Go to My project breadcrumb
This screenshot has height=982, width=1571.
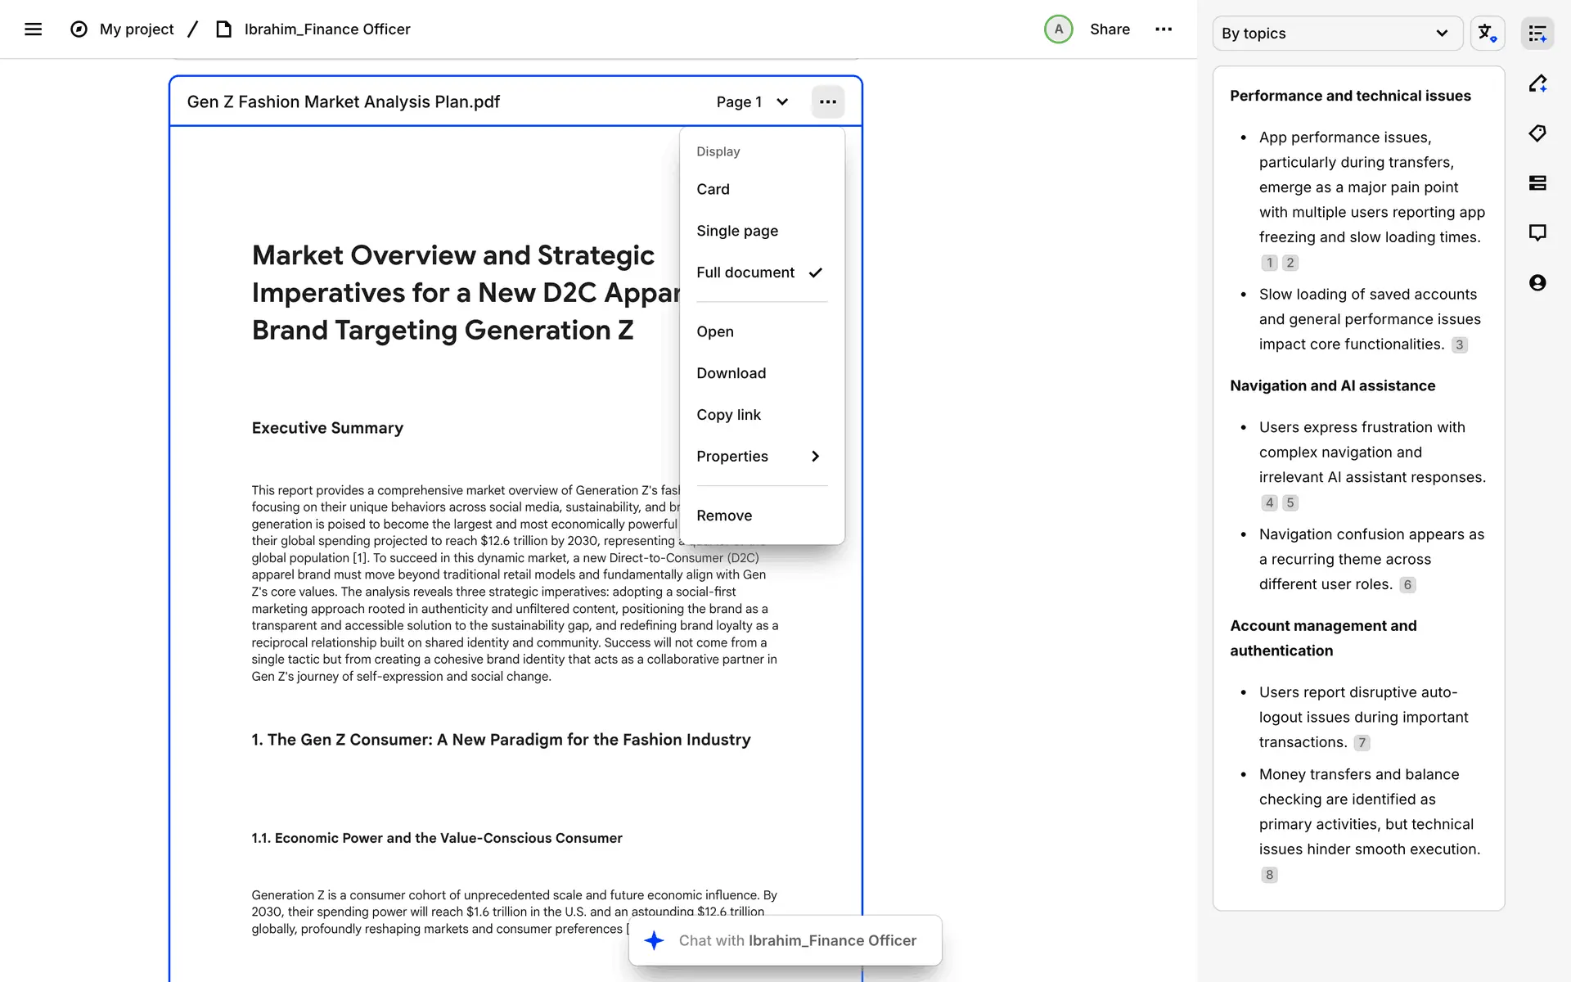(137, 29)
